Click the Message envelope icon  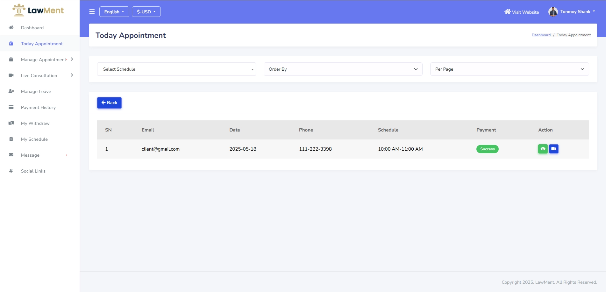pyautogui.click(x=11, y=155)
